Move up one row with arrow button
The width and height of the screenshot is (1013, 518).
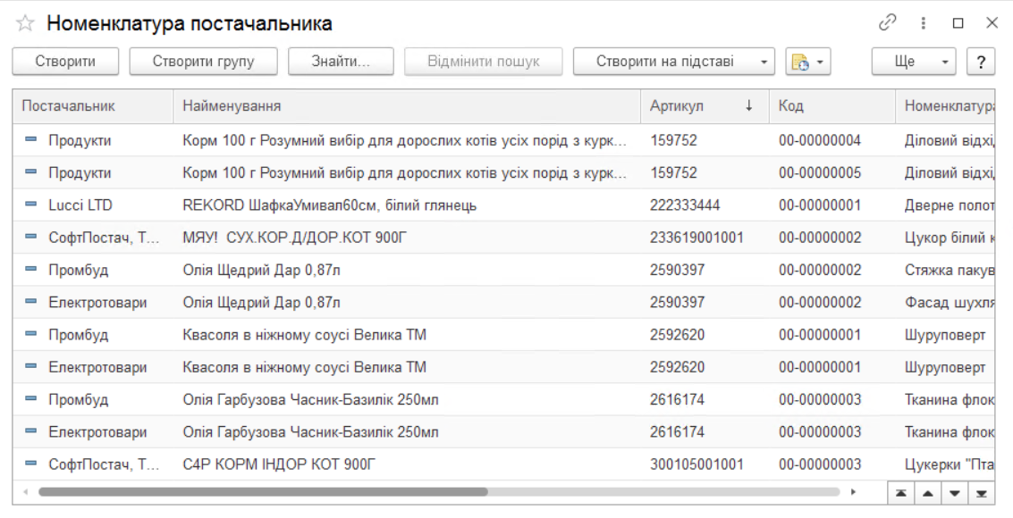coord(928,493)
